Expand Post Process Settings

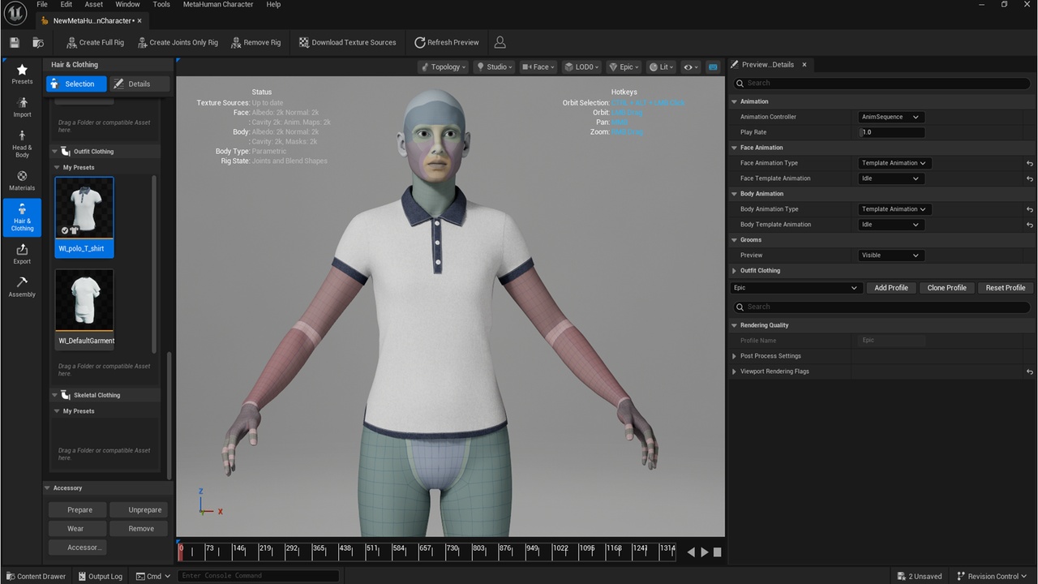[x=735, y=356]
